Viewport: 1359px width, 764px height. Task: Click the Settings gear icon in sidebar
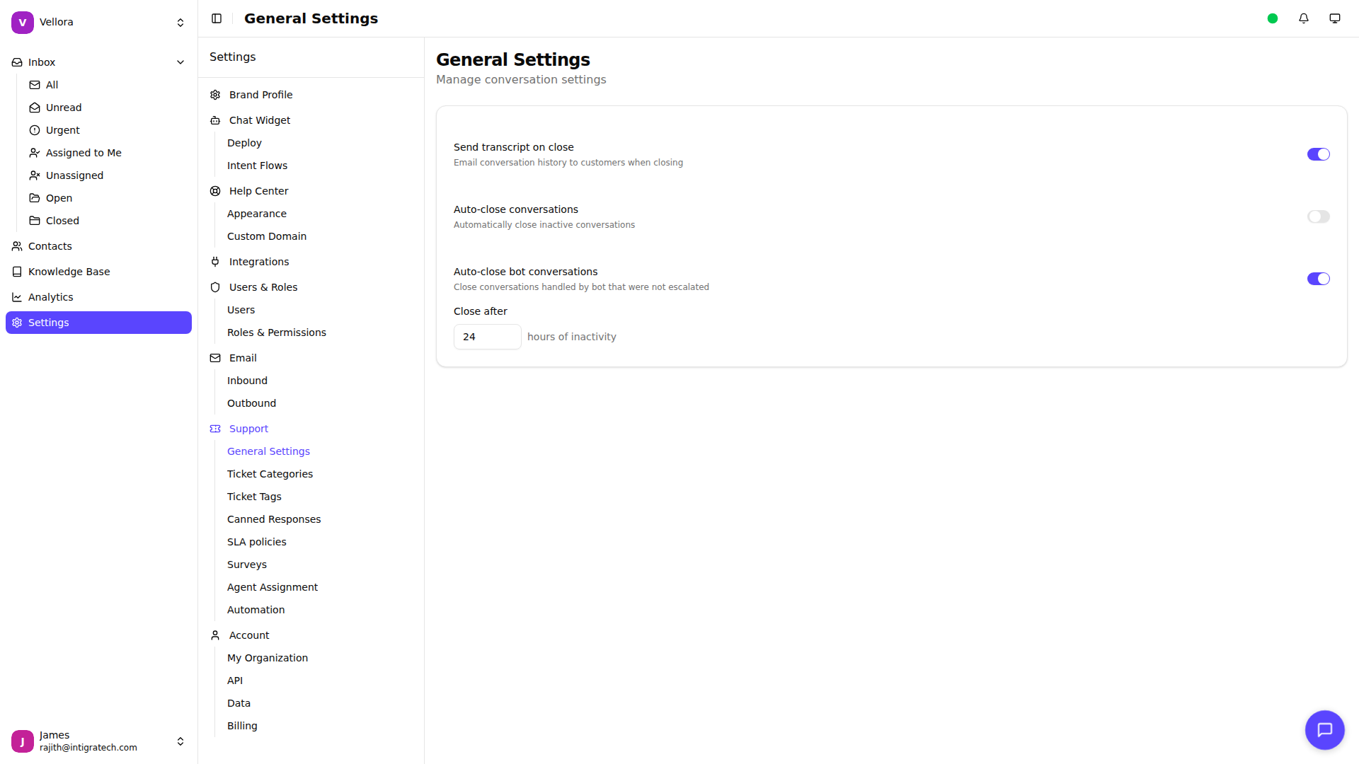click(x=17, y=323)
